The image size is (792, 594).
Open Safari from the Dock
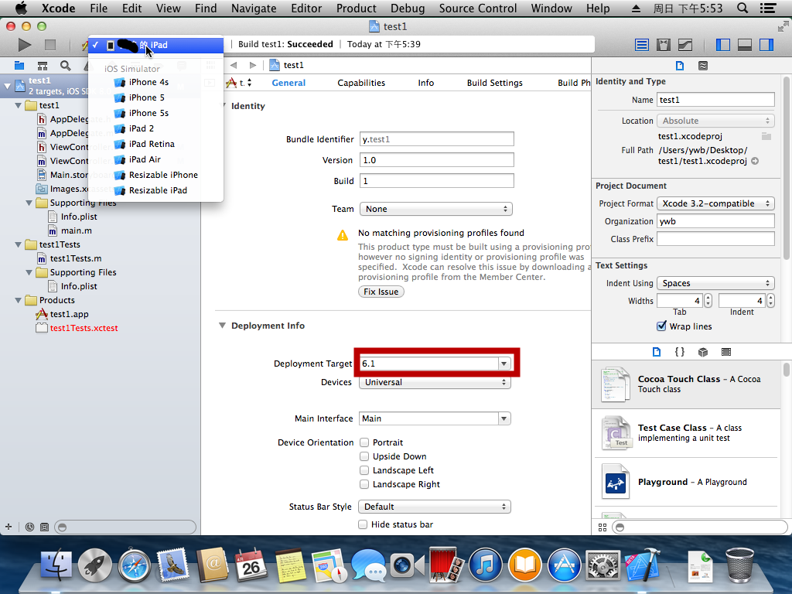click(x=135, y=565)
